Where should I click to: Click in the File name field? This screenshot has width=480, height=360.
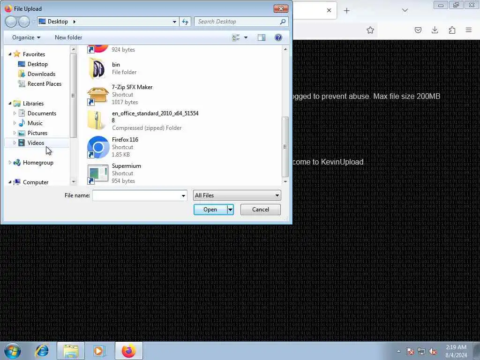(x=136, y=195)
